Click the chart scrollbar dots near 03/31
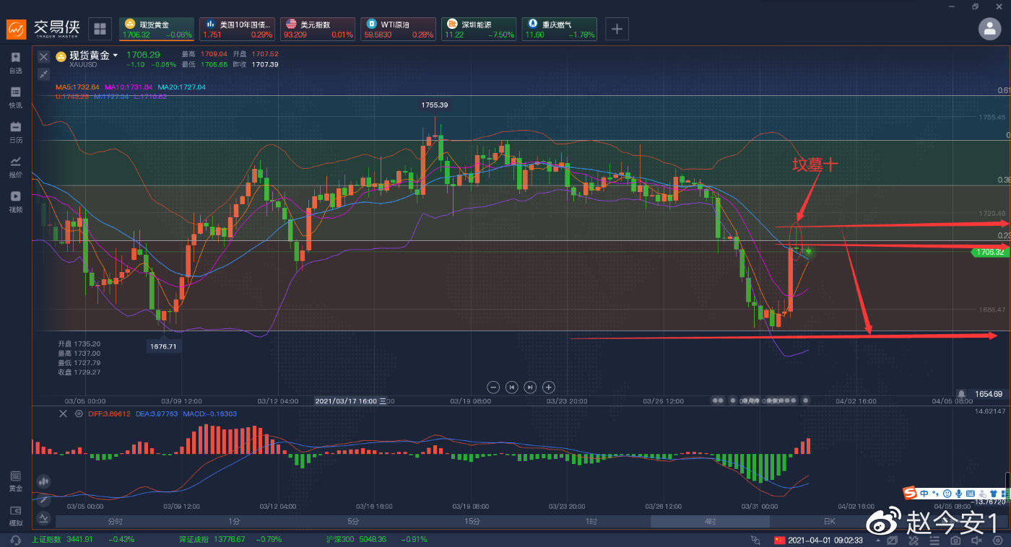Viewport: 1011px width, 547px height. (760, 399)
